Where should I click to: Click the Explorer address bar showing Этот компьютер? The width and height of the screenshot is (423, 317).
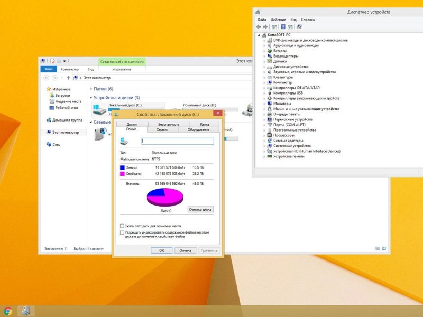(x=162, y=78)
